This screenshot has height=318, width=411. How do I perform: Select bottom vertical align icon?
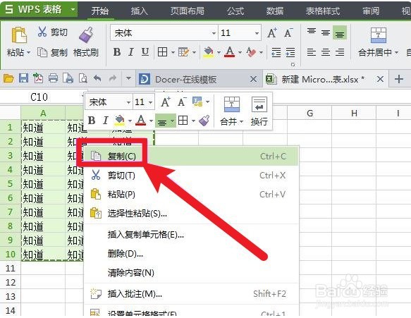tap(340, 33)
